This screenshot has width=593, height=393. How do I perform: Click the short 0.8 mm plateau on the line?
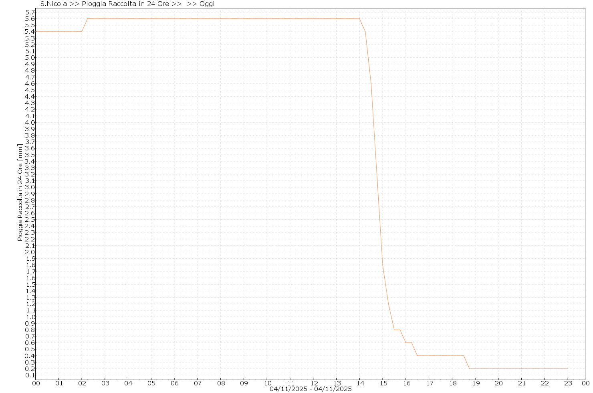pyautogui.click(x=397, y=330)
